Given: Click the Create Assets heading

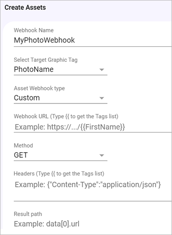Looking at the screenshot, I should click(x=25, y=7).
